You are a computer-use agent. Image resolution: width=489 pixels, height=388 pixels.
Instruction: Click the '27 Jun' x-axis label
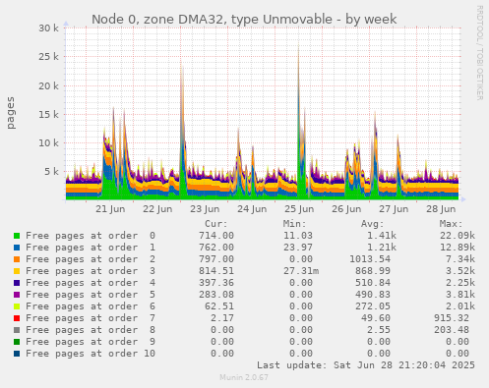coord(394,209)
